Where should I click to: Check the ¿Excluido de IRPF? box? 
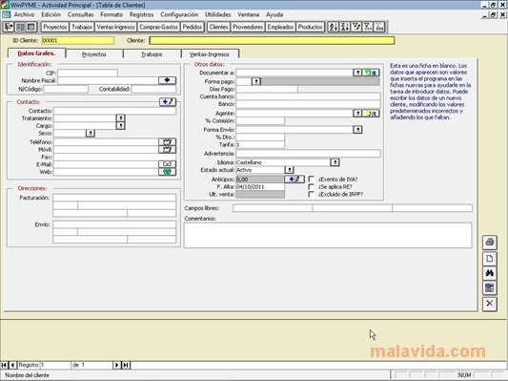312,194
